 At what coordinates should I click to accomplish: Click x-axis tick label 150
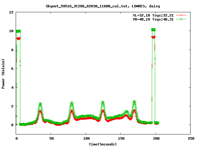[x=121, y=138]
